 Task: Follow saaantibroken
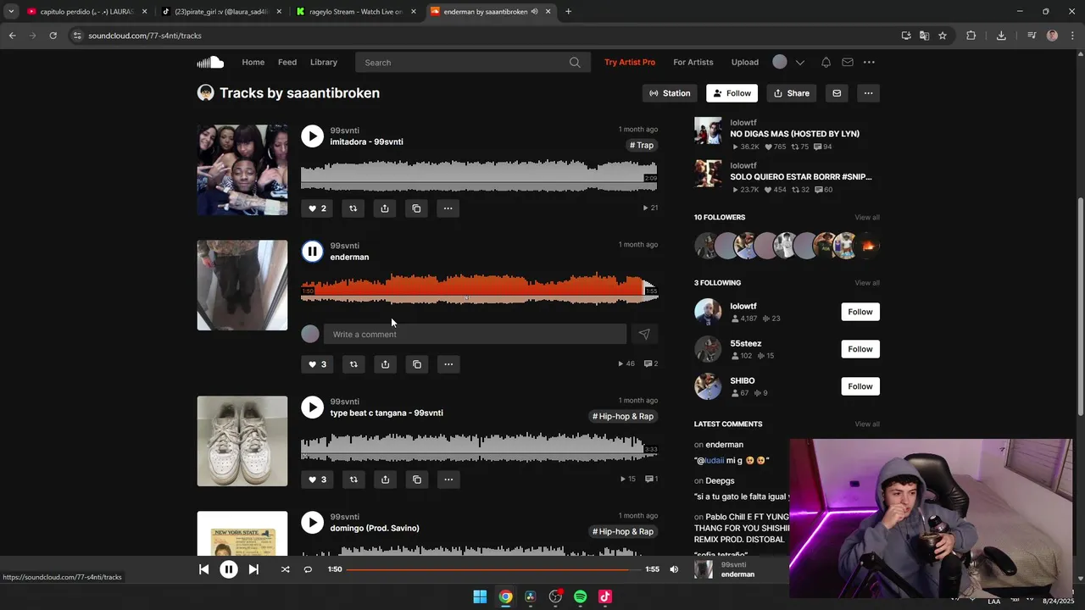(x=732, y=93)
